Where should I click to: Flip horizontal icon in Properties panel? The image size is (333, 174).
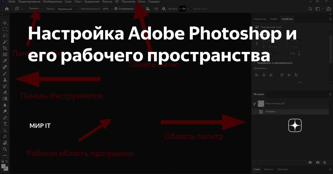[292, 53]
